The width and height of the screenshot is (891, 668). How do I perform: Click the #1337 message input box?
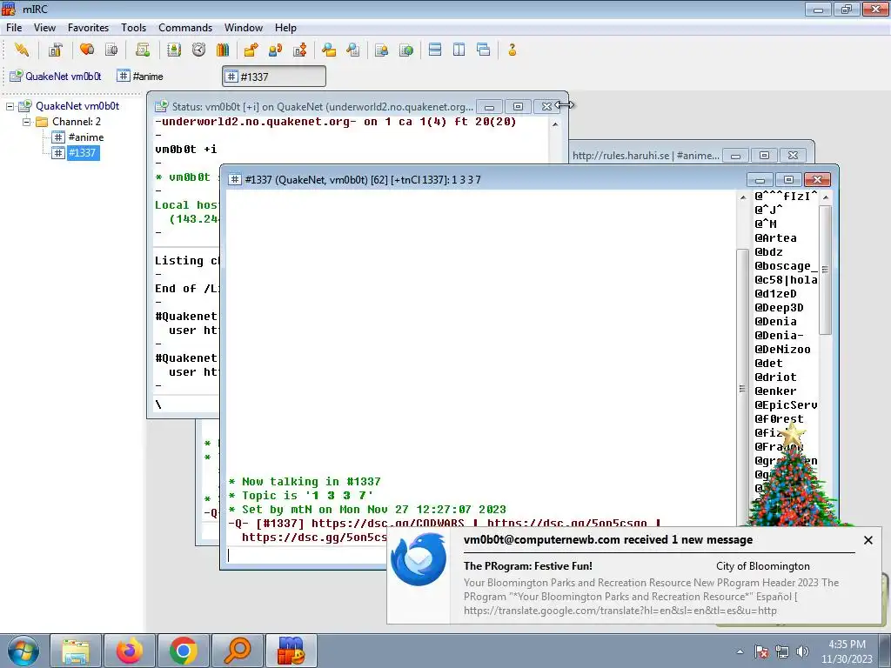click(x=307, y=555)
